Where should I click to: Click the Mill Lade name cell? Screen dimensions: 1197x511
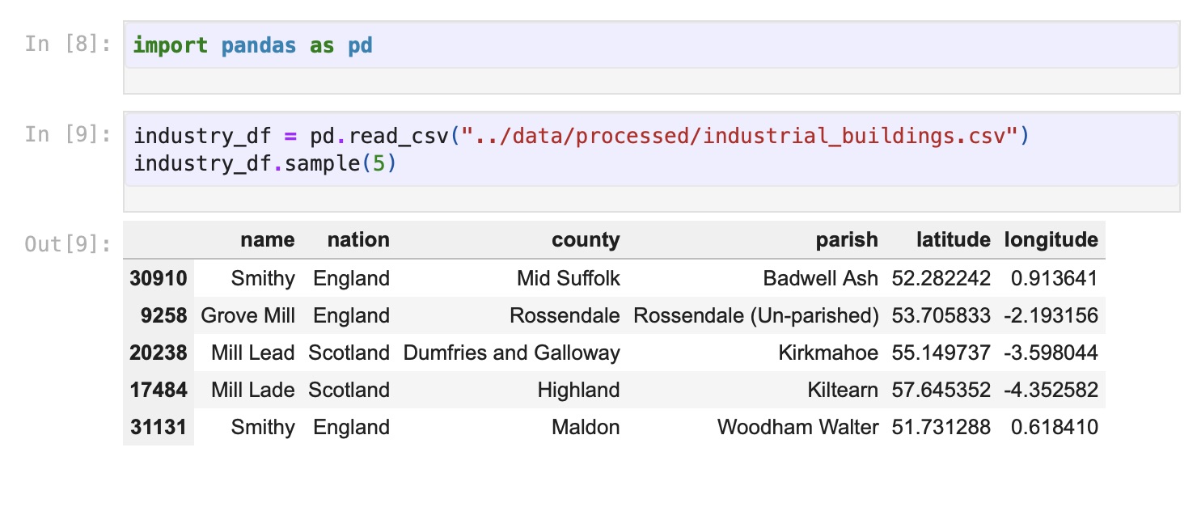[x=252, y=391]
